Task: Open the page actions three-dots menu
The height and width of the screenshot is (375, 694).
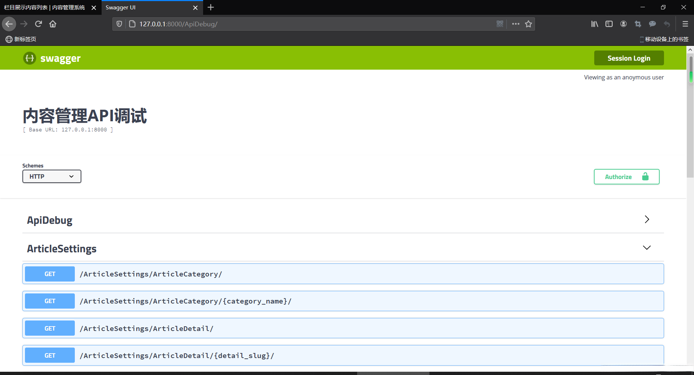Action: (515, 24)
